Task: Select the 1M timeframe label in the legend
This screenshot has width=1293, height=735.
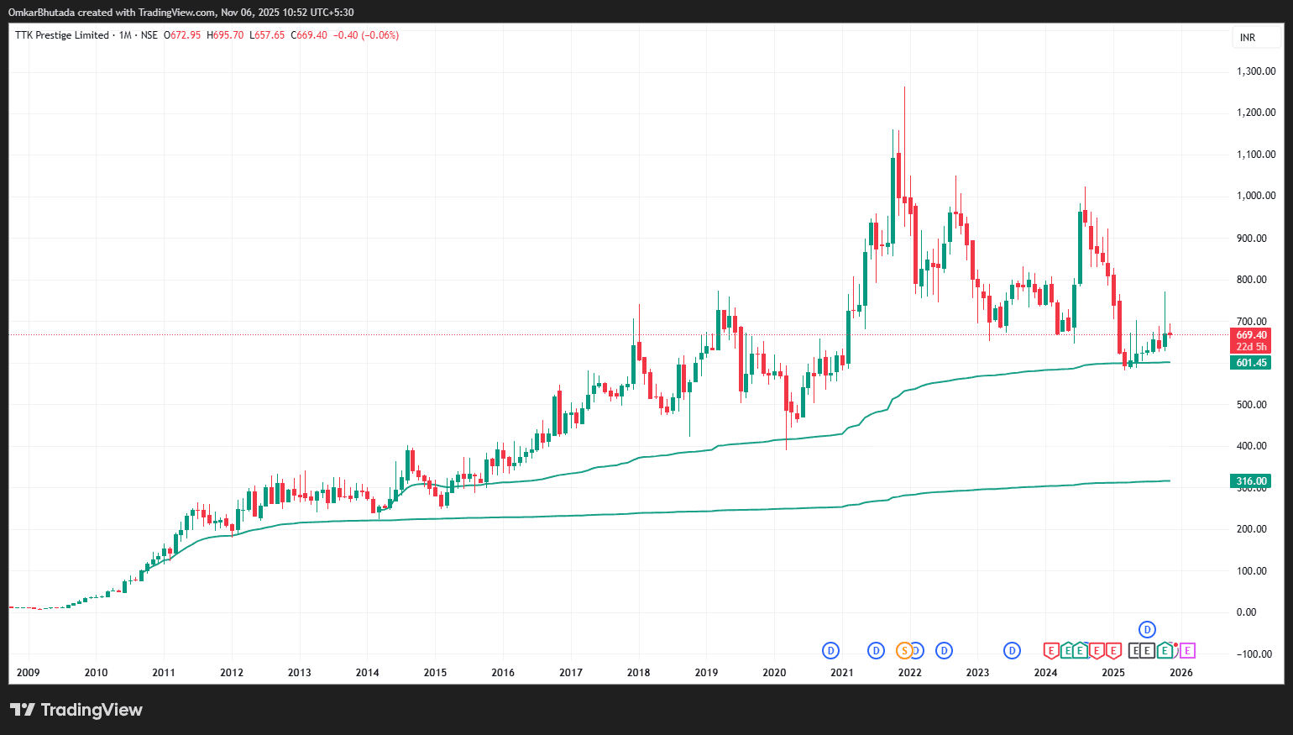Action: 125,35
